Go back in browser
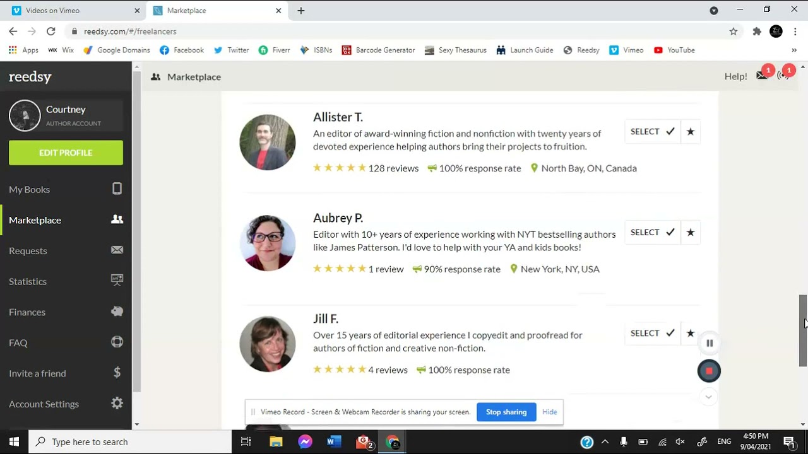The height and width of the screenshot is (454, 808). pyautogui.click(x=13, y=32)
